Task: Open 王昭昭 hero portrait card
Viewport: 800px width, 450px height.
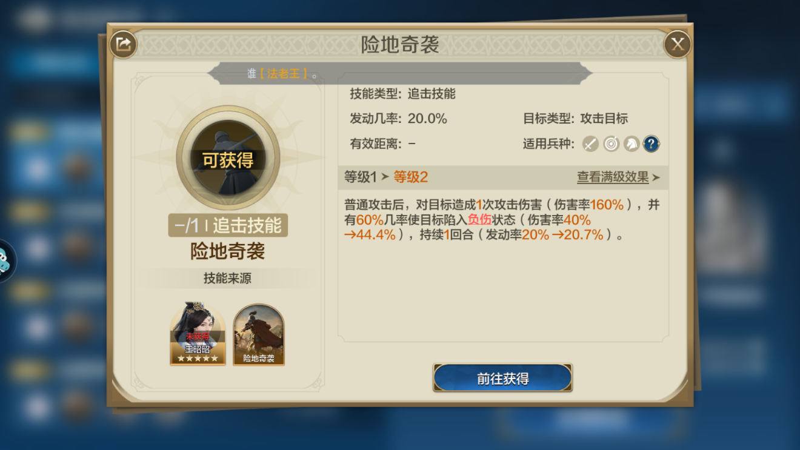Action: coord(198,334)
